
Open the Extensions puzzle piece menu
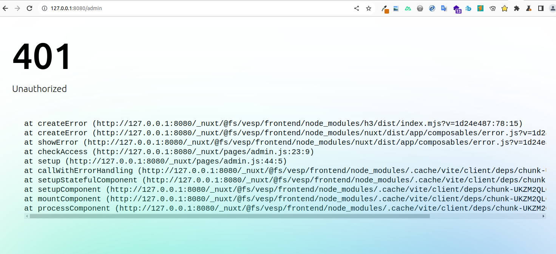coord(517,8)
